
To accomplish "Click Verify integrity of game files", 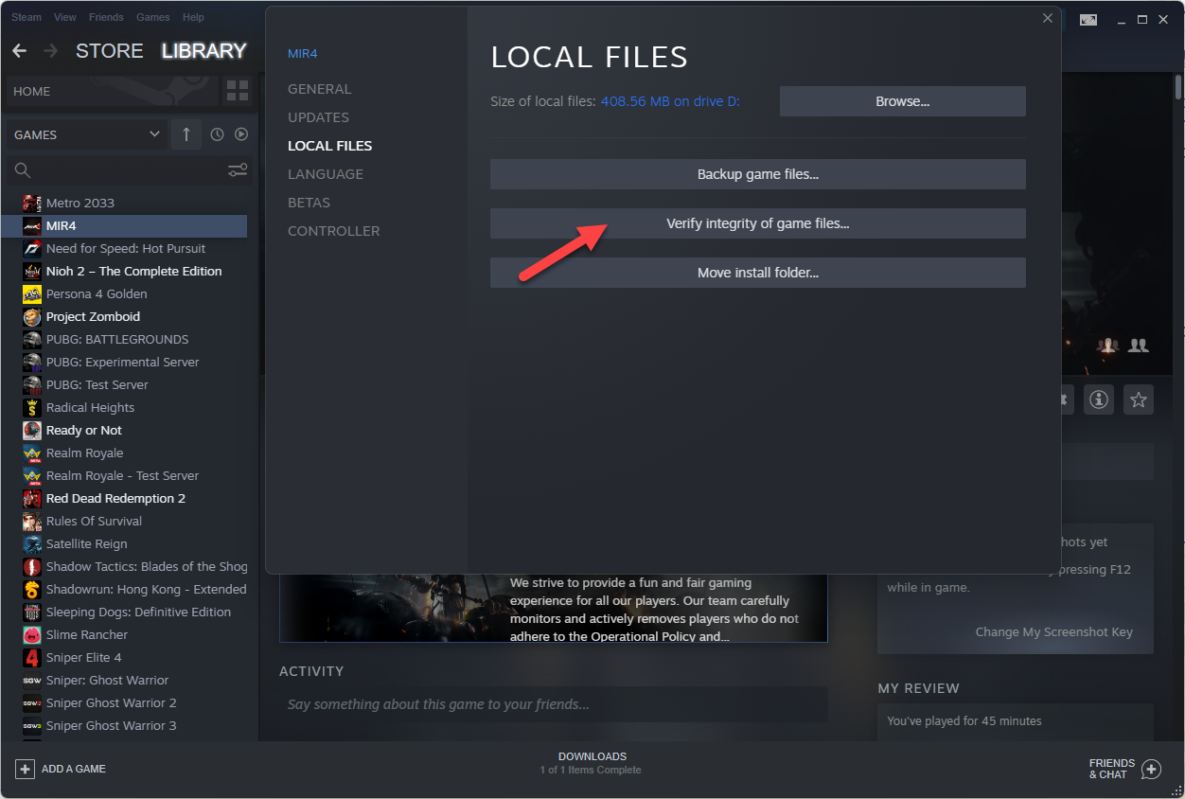I will coord(758,223).
